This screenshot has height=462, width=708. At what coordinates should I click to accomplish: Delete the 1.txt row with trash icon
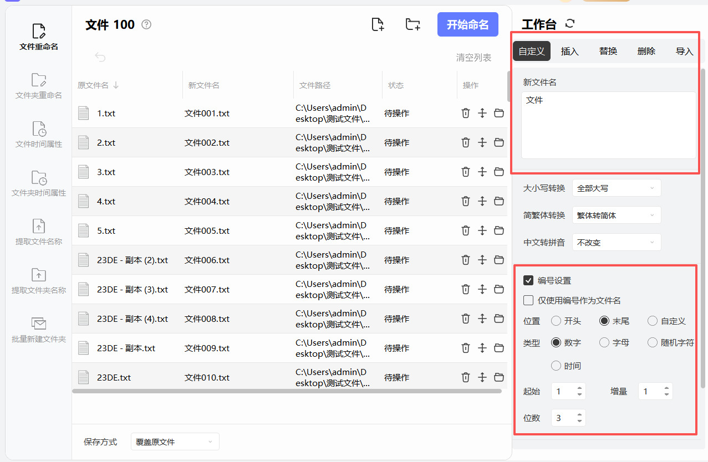tap(466, 113)
